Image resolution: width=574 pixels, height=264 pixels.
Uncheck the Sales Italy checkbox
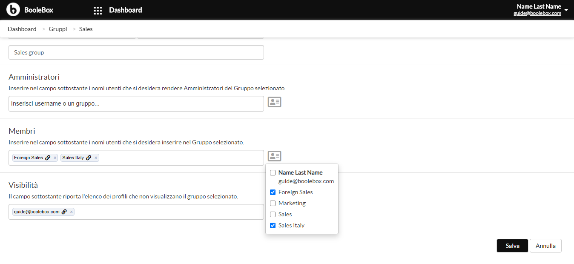pyautogui.click(x=273, y=226)
